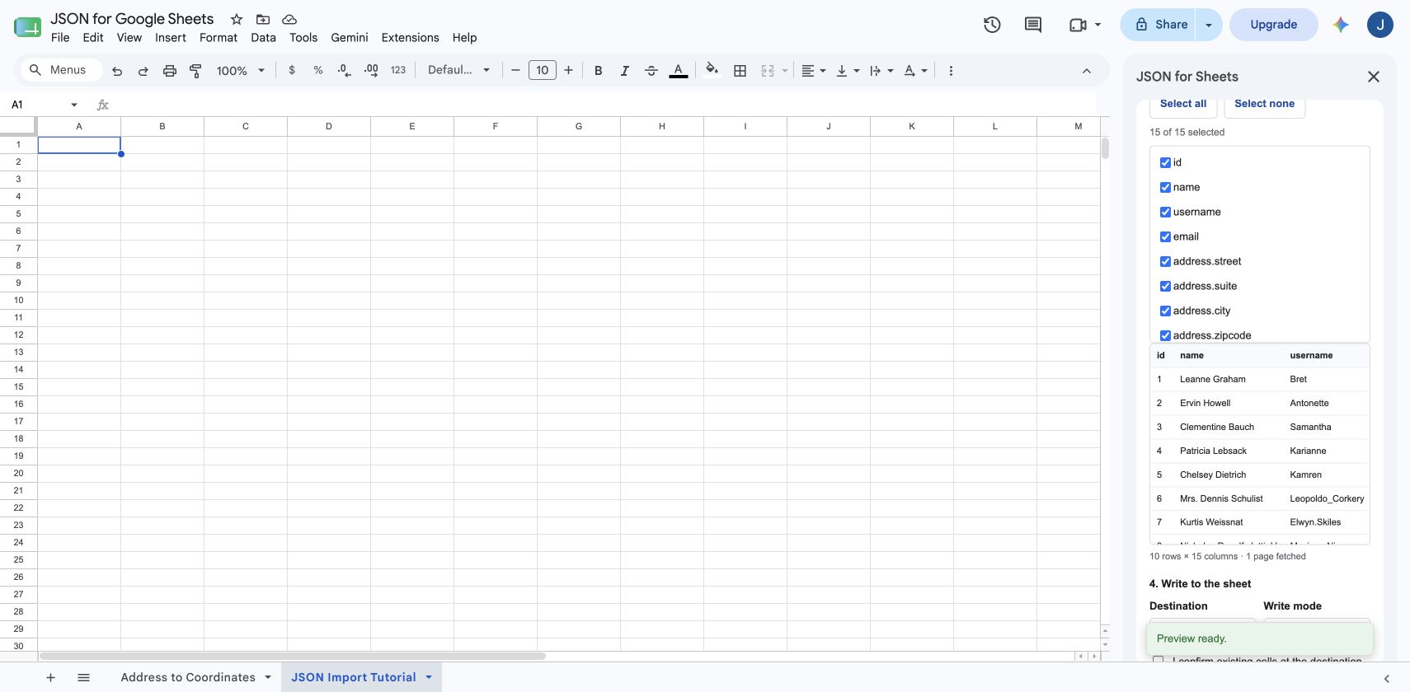Format as currency with the dollar icon
The height and width of the screenshot is (692, 1410).
292,71
